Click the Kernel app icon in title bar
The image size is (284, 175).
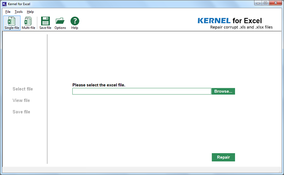click(4, 3)
